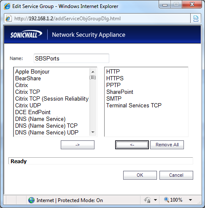Add selected service with -> button

click(x=78, y=145)
